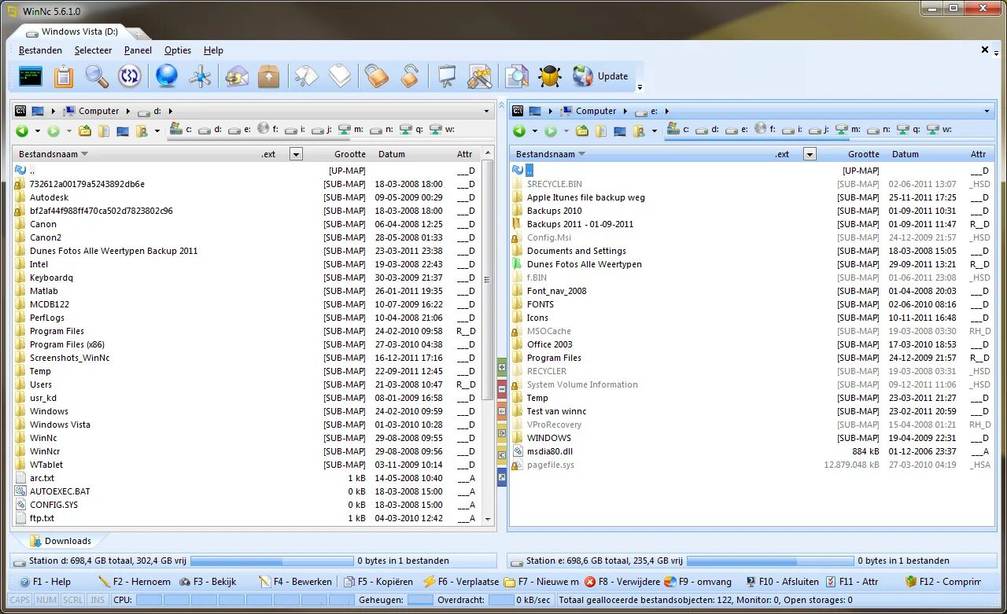Viewport: 1007px width, 614px height.
Task: Click the envelope with link icon
Action: (237, 76)
